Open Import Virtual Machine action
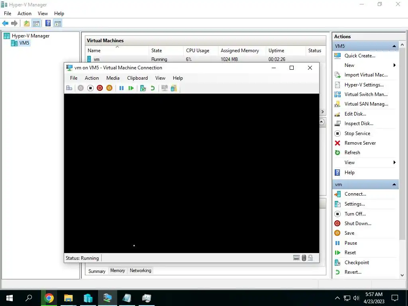Viewport: 408px width, 306px height. (x=366, y=75)
